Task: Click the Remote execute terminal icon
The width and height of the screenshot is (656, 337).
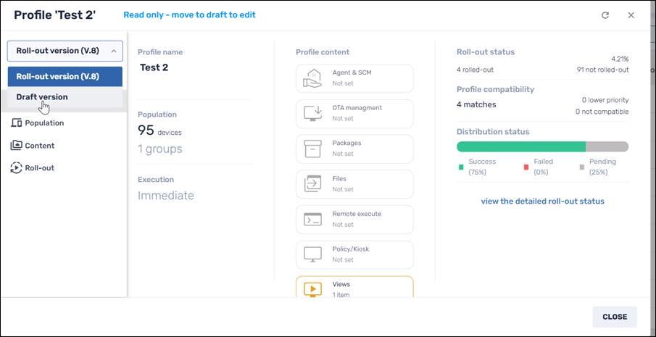Action: 312,220
